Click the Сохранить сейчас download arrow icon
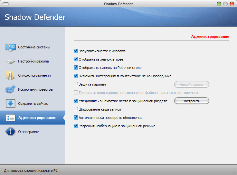237x175 pixels. (x=10, y=104)
